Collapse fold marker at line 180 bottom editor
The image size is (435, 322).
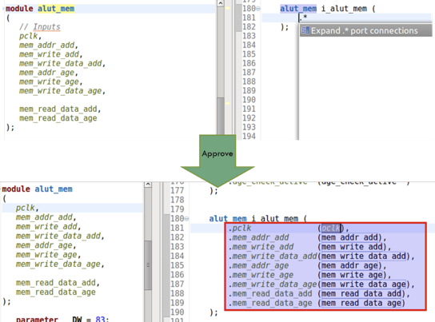187,219
